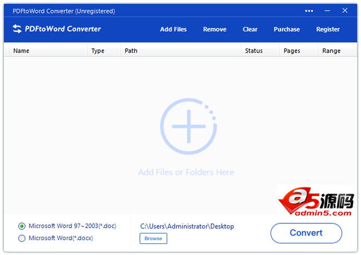Viewport: 361px width, 255px height.
Task: Click the Status column header
Action: [253, 50]
